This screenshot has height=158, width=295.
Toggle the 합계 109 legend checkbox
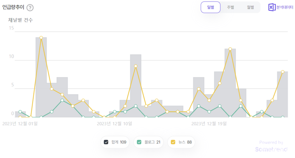coord(106,142)
